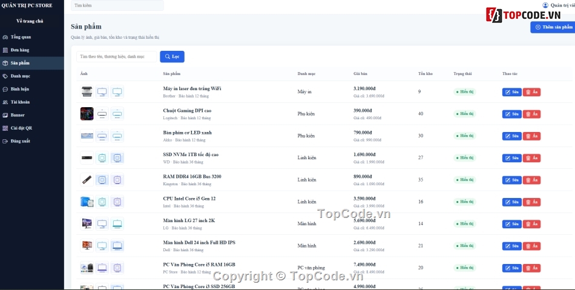Click Sửa for Màn hình LG 27 inch 2K

coord(512,224)
